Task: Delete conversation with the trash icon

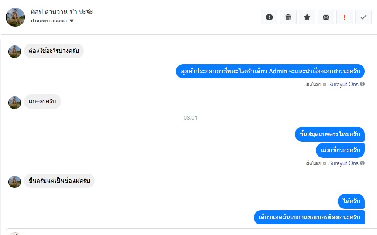Action: pos(288,17)
